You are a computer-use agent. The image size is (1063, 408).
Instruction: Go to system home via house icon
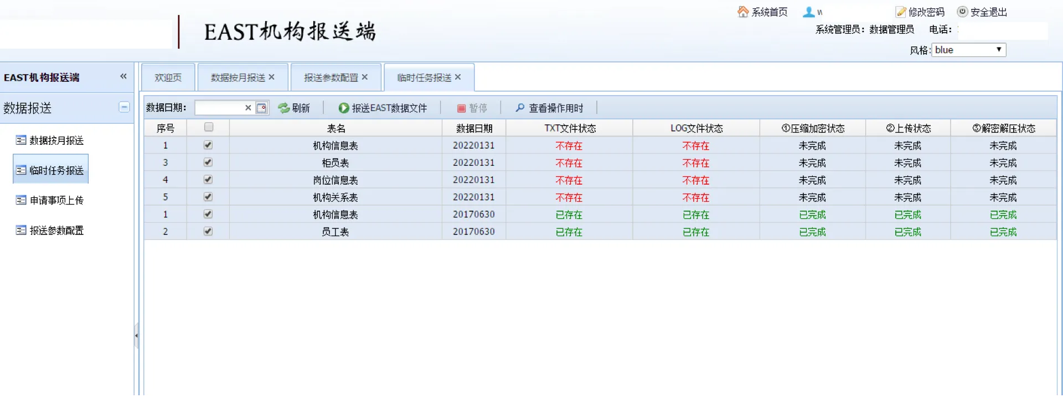[x=743, y=12]
